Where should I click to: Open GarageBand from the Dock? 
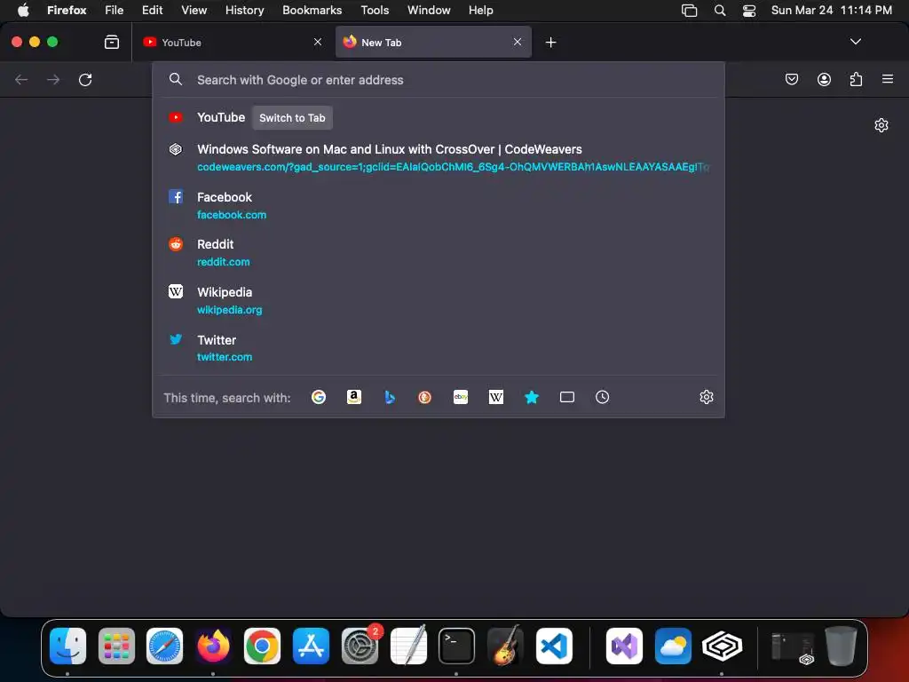click(x=505, y=646)
